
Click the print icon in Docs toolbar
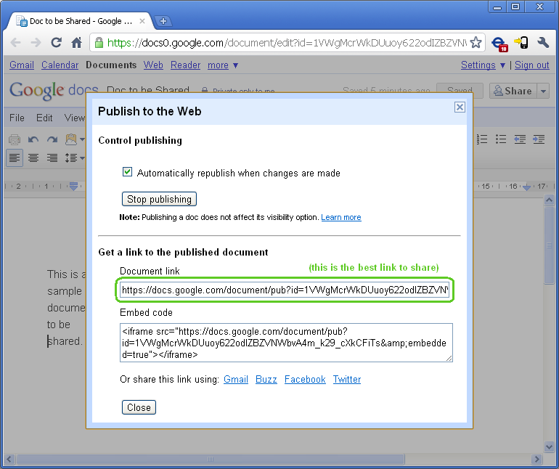[15, 139]
